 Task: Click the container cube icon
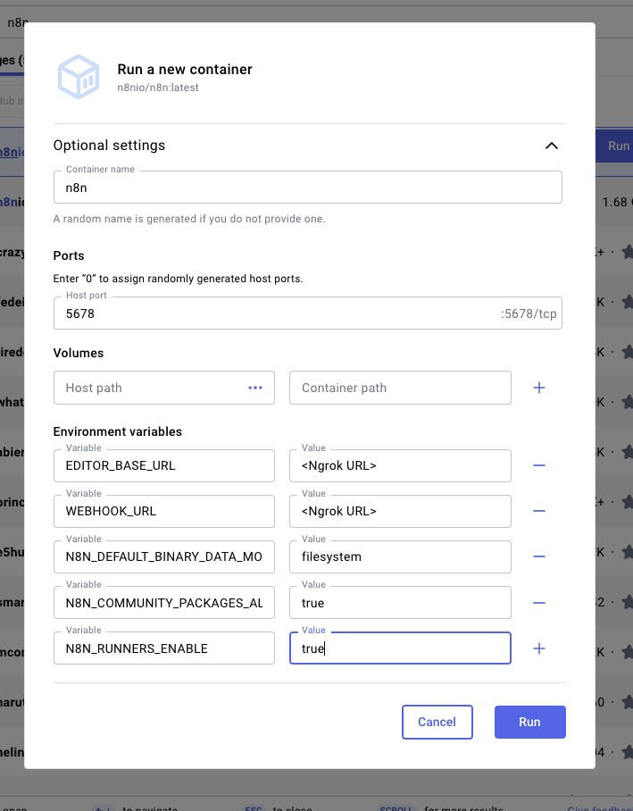tap(78, 77)
